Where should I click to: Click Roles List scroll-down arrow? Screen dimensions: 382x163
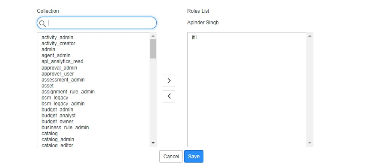pyautogui.click(x=310, y=143)
